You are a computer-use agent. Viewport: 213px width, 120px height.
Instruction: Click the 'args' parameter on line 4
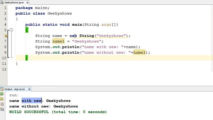(x=106, y=25)
